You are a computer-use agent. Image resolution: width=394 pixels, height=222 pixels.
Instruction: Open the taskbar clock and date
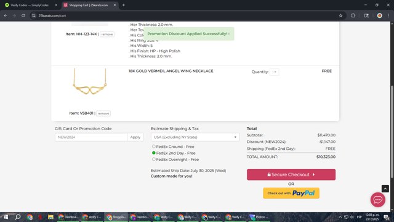372,217
